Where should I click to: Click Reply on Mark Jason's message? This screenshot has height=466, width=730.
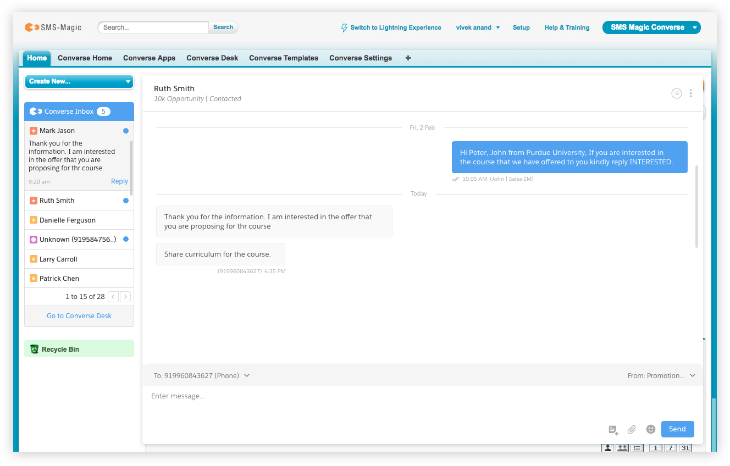click(119, 181)
